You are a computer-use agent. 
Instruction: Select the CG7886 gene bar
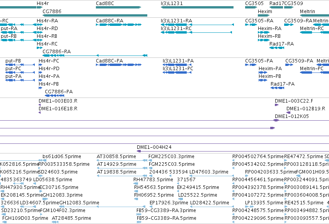click(x=95, y=15)
